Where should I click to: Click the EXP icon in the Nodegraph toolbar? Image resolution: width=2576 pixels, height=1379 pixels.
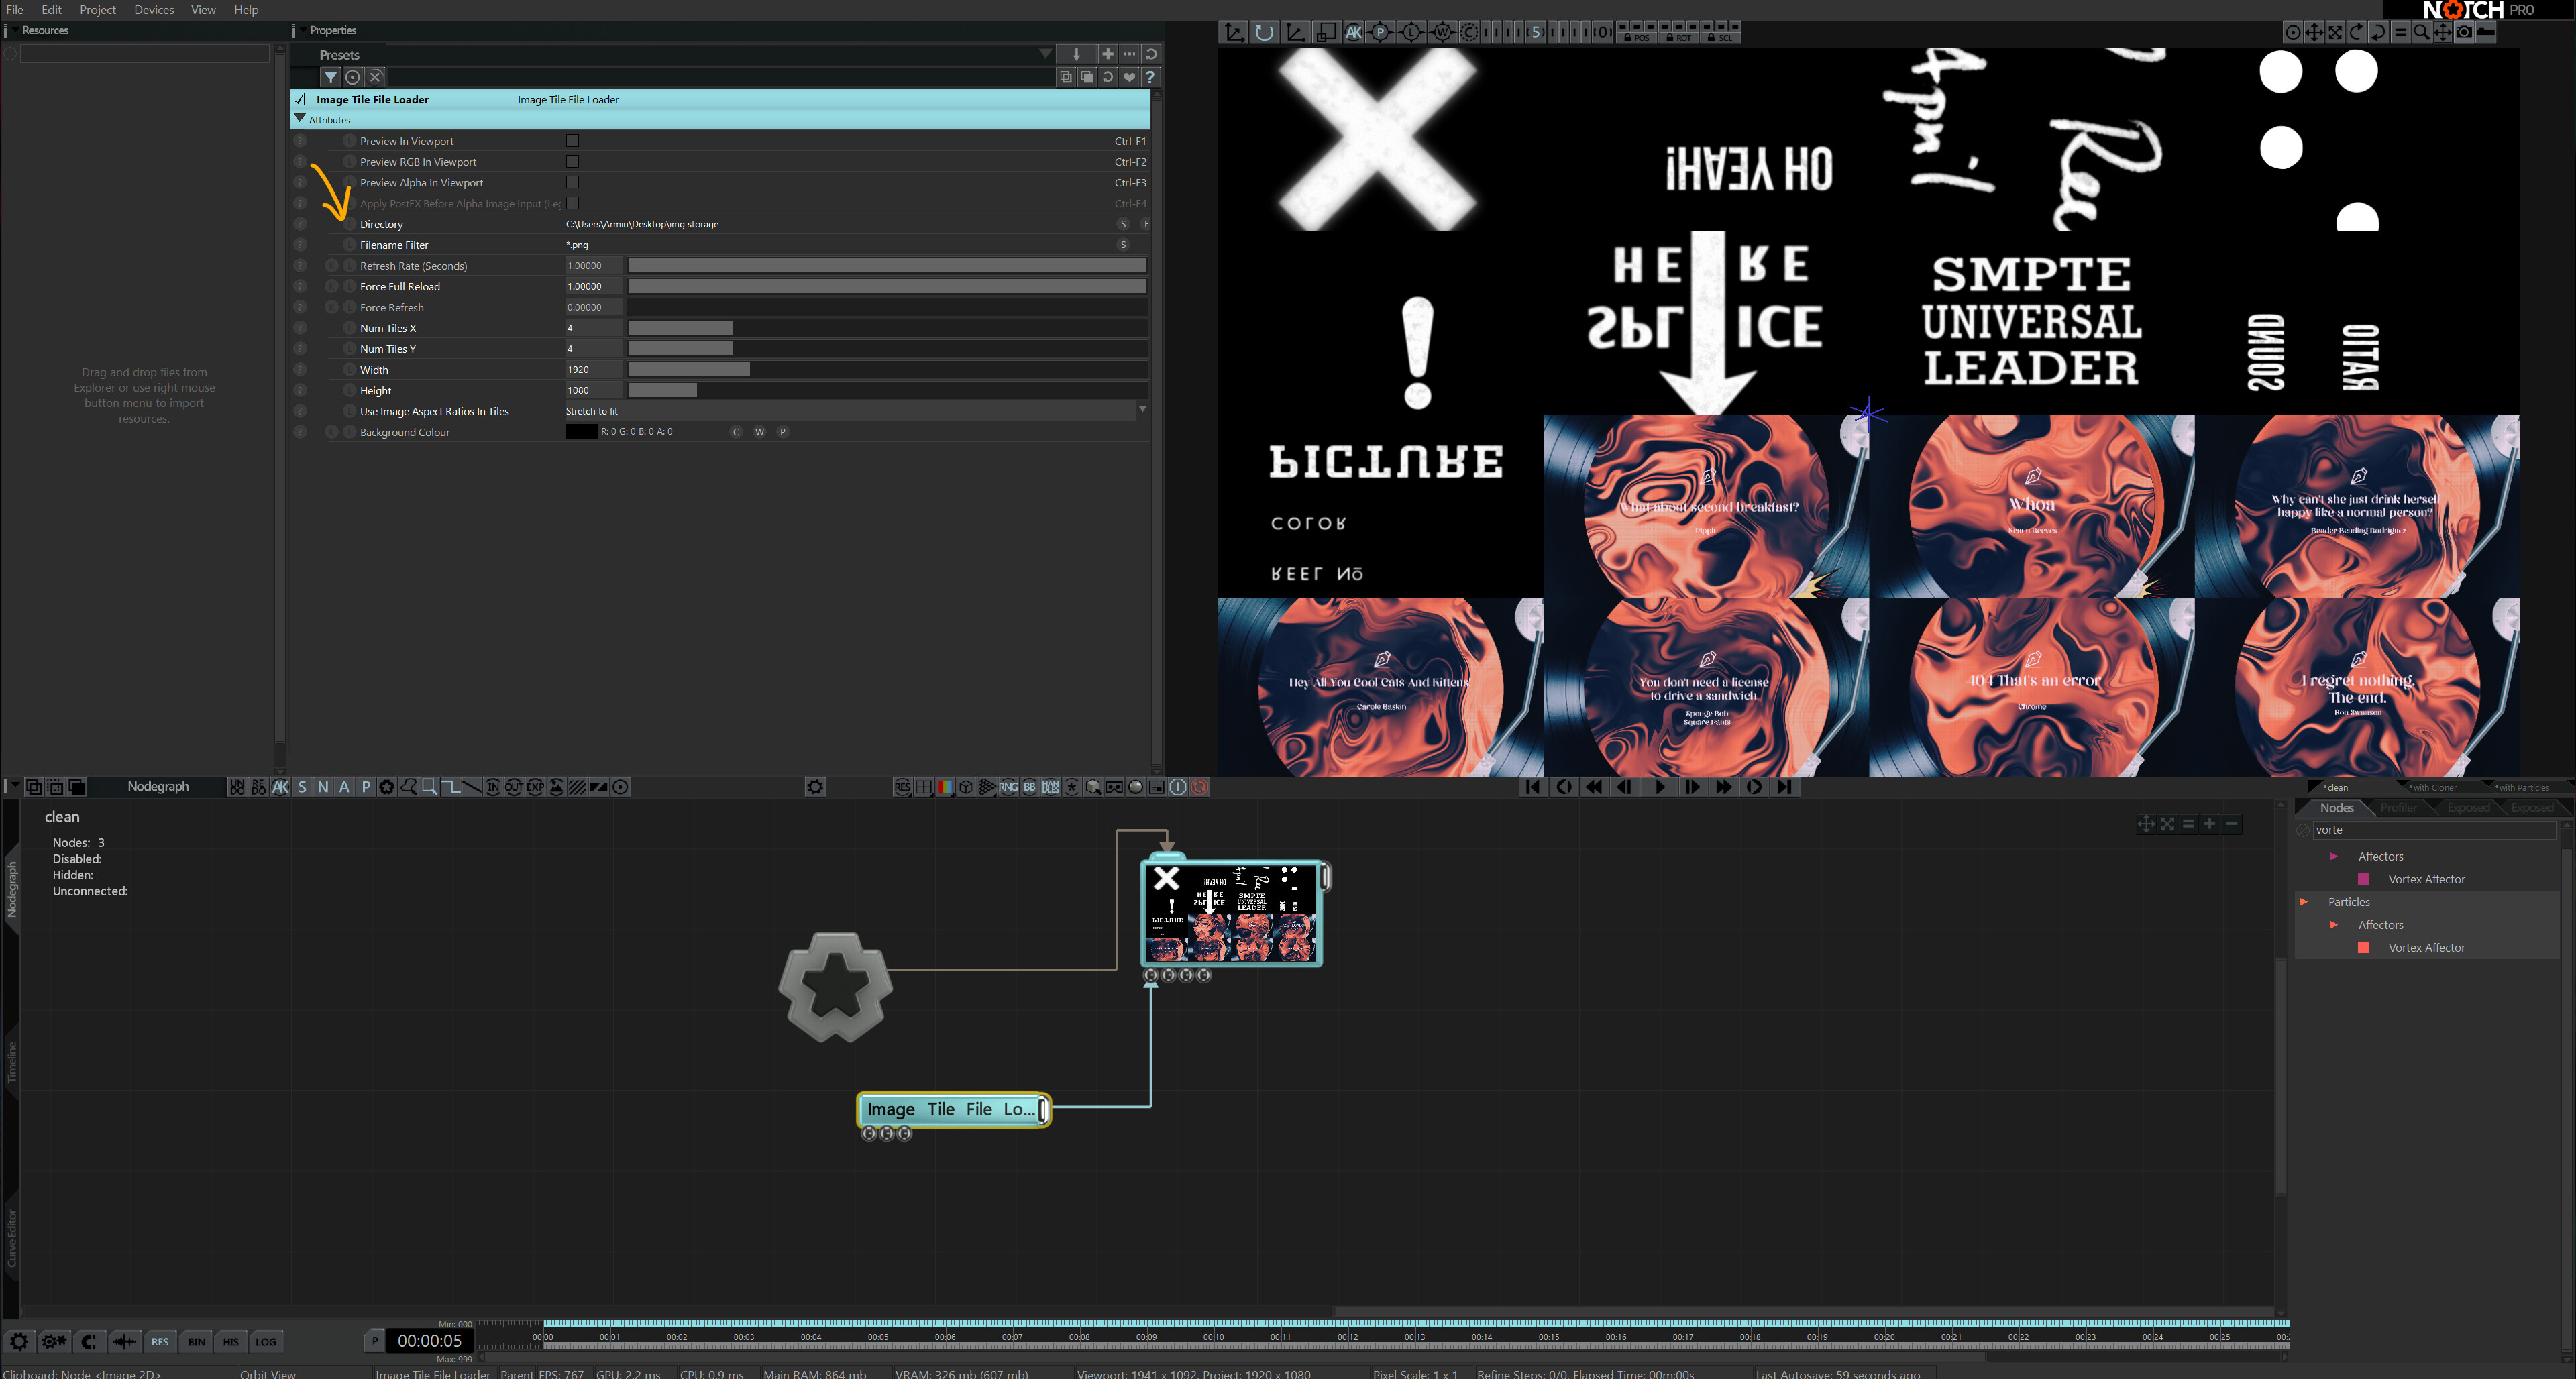click(x=535, y=787)
